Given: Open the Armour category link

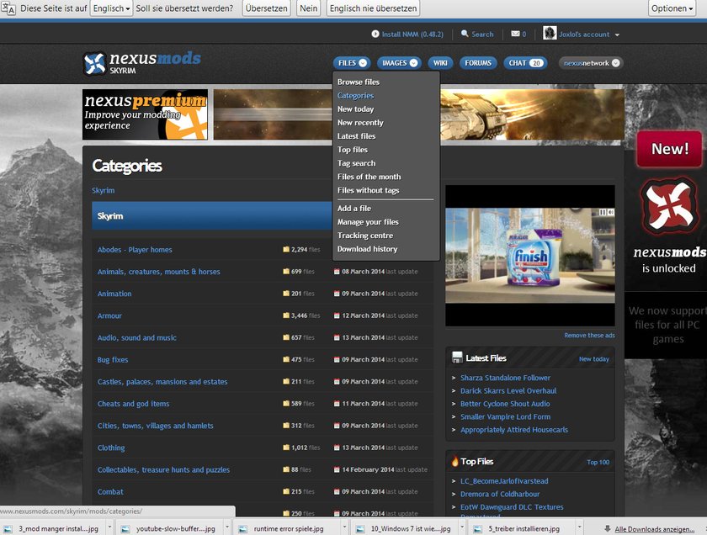Looking at the screenshot, I should pyautogui.click(x=109, y=316).
